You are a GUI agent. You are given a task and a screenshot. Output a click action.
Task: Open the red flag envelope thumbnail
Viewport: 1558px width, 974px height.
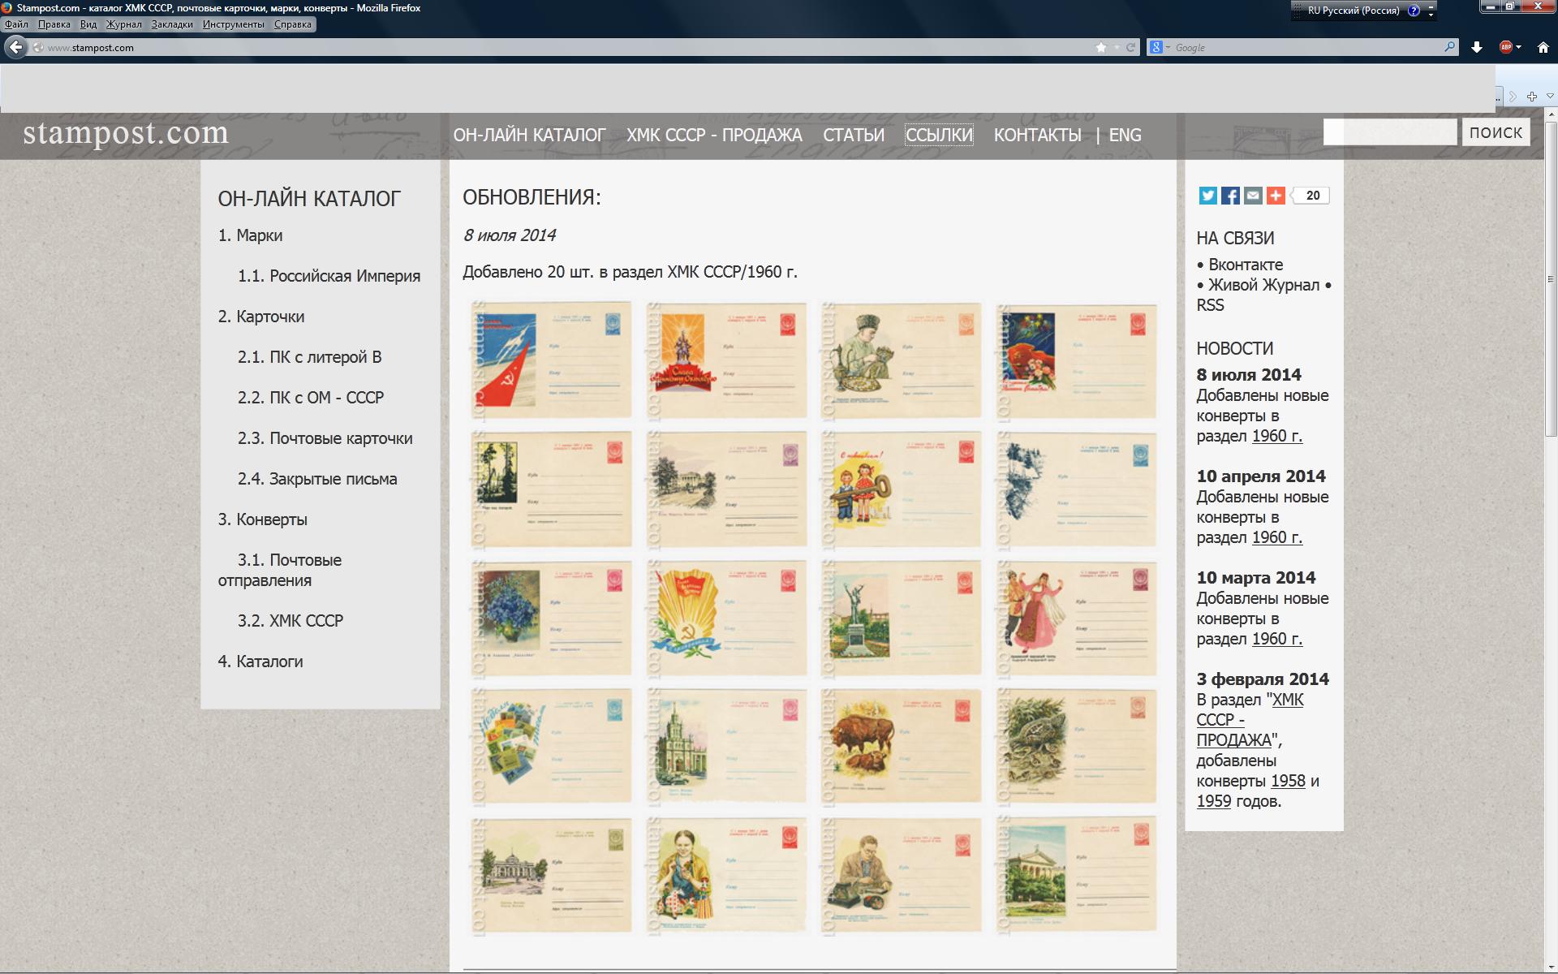pyautogui.click(x=551, y=360)
